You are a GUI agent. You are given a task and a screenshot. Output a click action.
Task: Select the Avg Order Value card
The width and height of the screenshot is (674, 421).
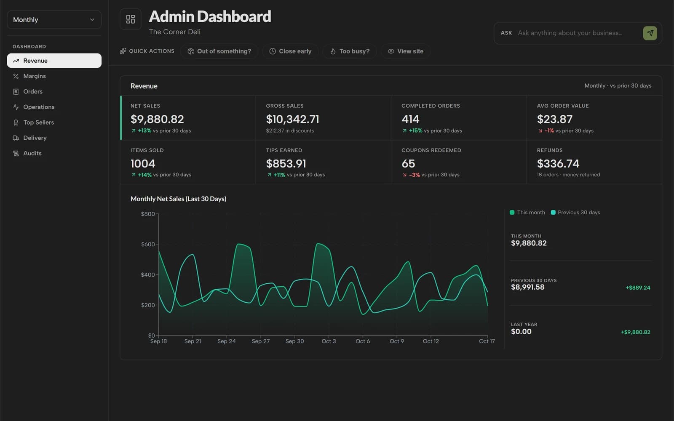594,118
